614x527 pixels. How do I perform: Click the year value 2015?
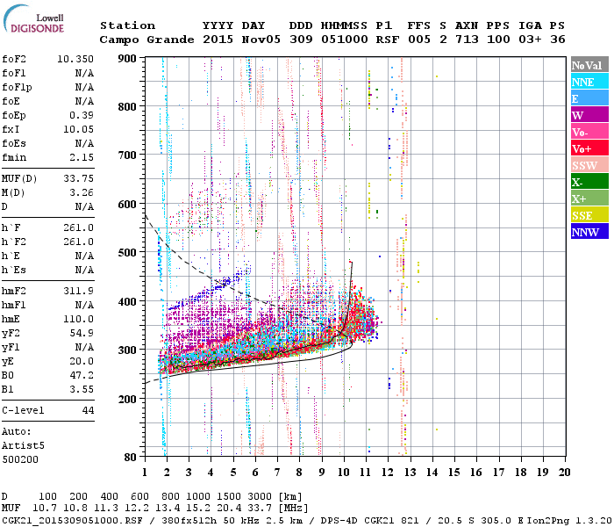tap(218, 40)
